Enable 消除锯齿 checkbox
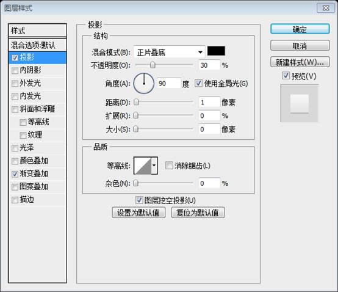 169,166
